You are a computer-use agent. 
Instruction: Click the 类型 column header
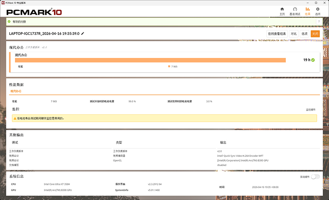[119, 142]
